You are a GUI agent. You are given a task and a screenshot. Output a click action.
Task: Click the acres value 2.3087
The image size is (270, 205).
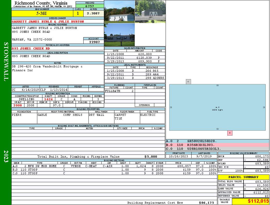coord(93,13)
